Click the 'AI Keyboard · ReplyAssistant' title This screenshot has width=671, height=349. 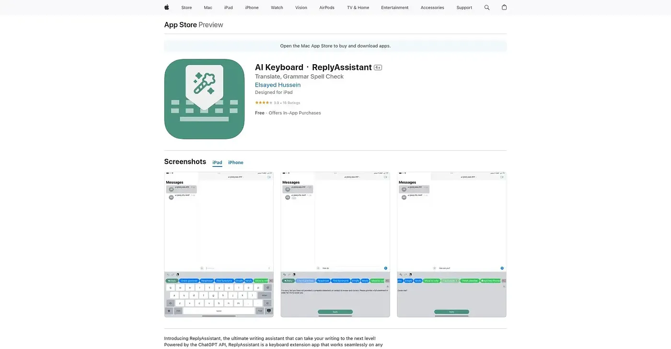313,68
